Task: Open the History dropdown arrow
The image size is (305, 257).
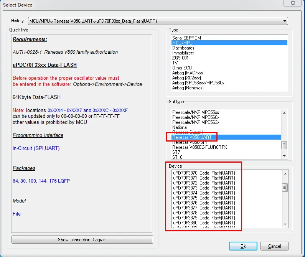Action: coord(285,21)
